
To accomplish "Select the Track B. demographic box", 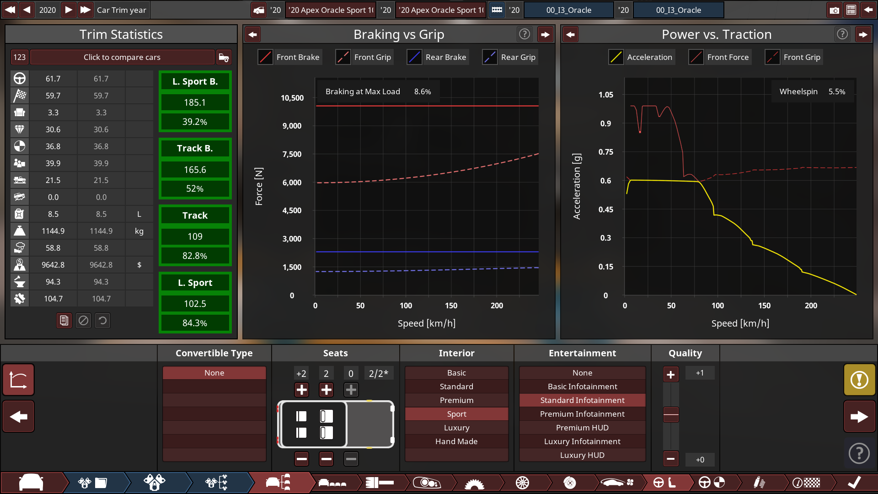I will pyautogui.click(x=195, y=168).
